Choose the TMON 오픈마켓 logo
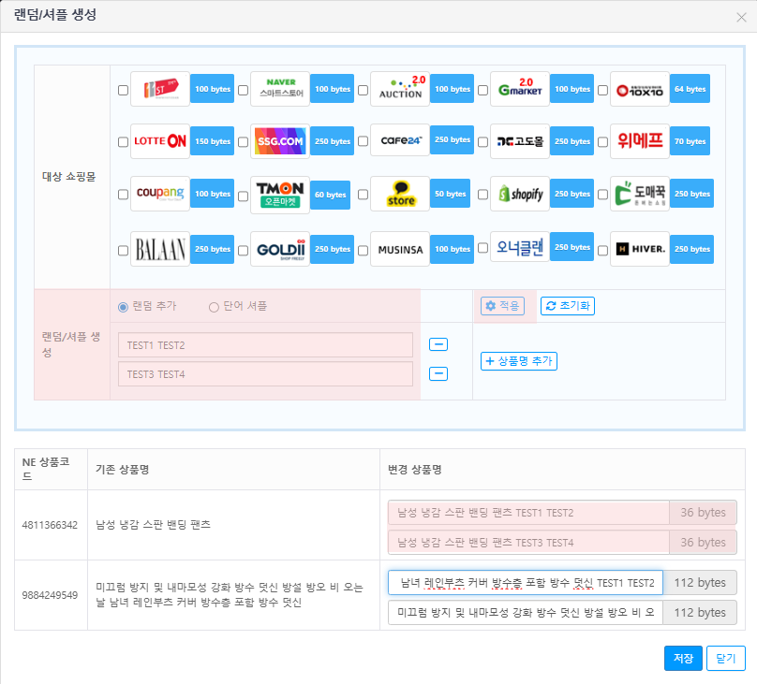757x684 pixels. coord(280,196)
